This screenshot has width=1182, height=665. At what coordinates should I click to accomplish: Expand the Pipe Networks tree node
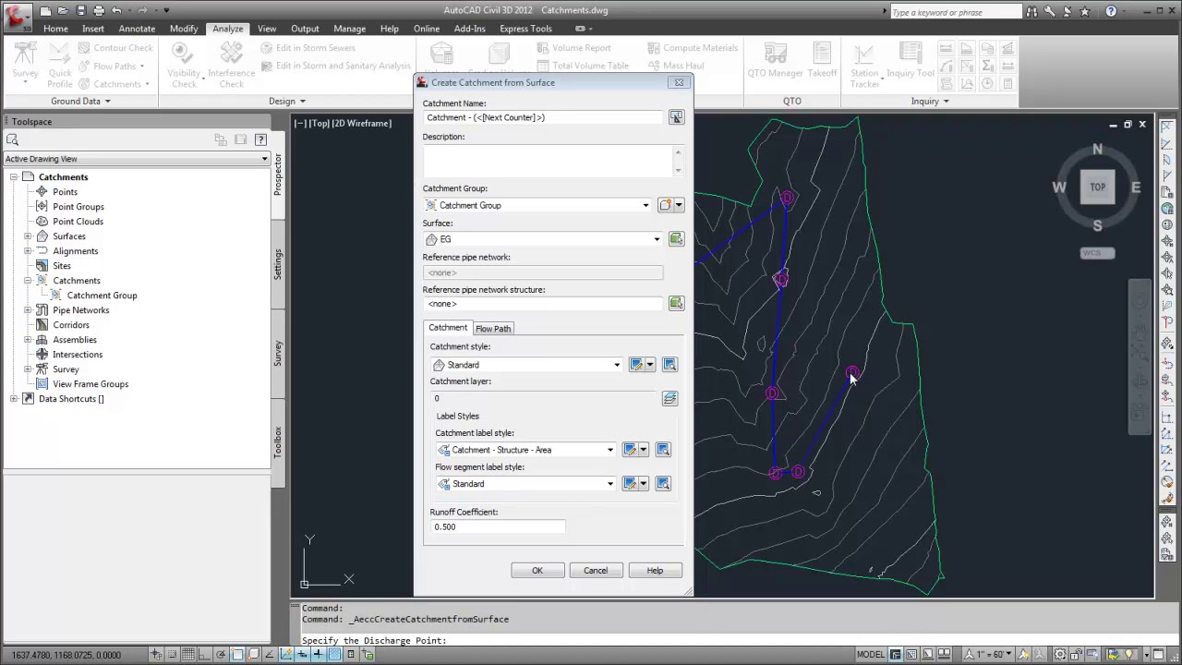[x=28, y=310]
